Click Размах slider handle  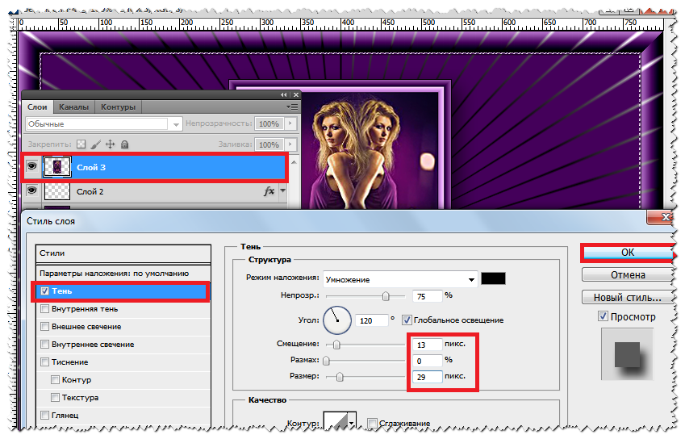[326, 361]
